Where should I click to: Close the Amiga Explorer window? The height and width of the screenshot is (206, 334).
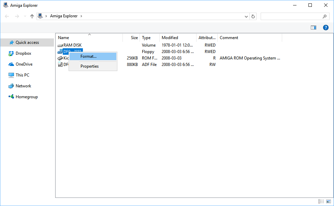pos(326,5)
